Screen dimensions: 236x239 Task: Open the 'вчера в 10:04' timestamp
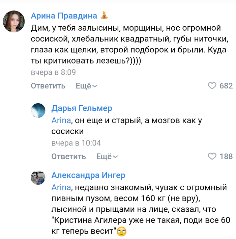[76, 143]
